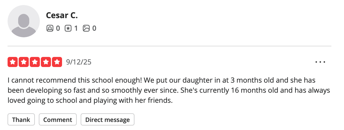Click the third red rating star
This screenshot has width=344, height=130.
click(x=35, y=62)
